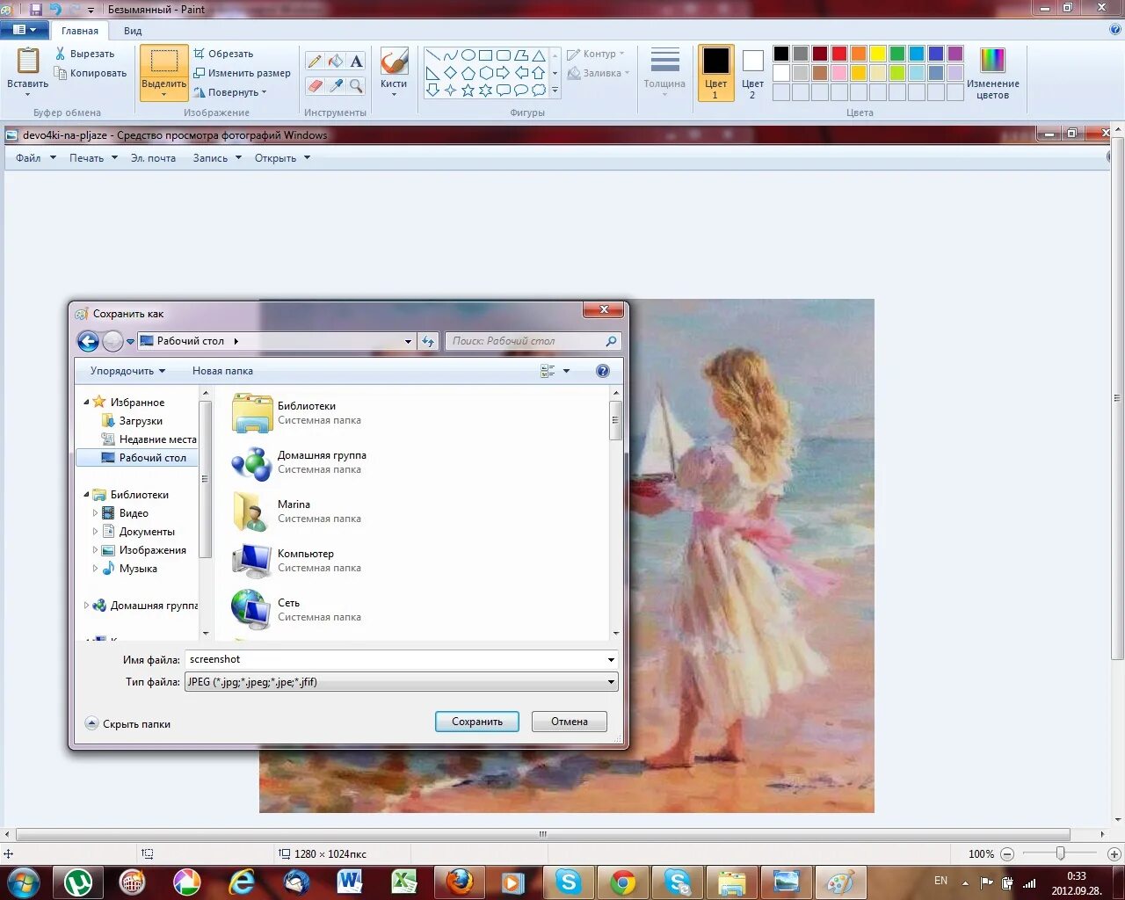Screen dimensions: 1125x900
Task: Click the help icon in dialog
Action: 603,371
